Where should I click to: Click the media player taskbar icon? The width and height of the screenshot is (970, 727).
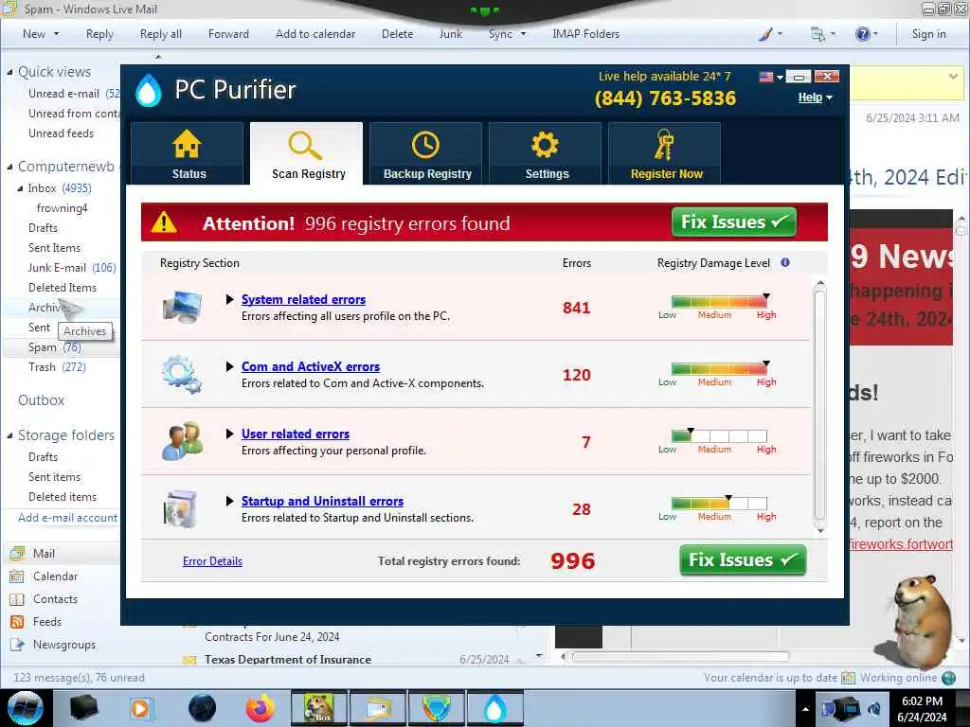point(141,708)
